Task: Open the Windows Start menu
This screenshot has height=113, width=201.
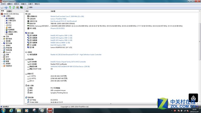Action: point(3,110)
